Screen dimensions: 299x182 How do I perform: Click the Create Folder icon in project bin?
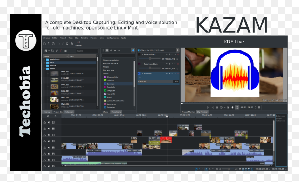click(x=52, y=51)
